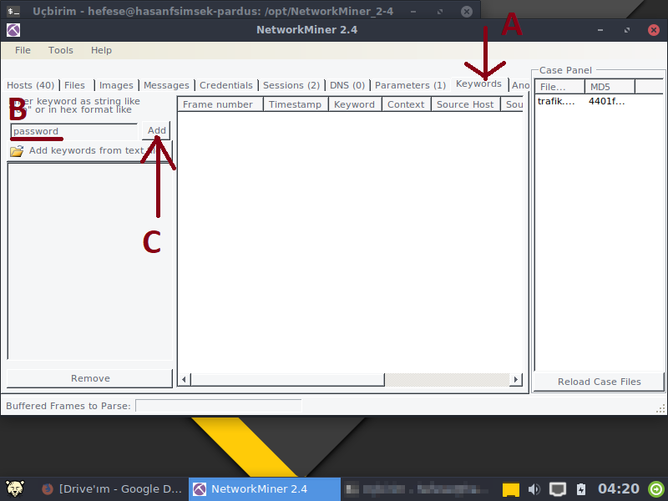Maximize the Uçbirim terminal window
The height and width of the screenshot is (501, 668).
pos(440,12)
